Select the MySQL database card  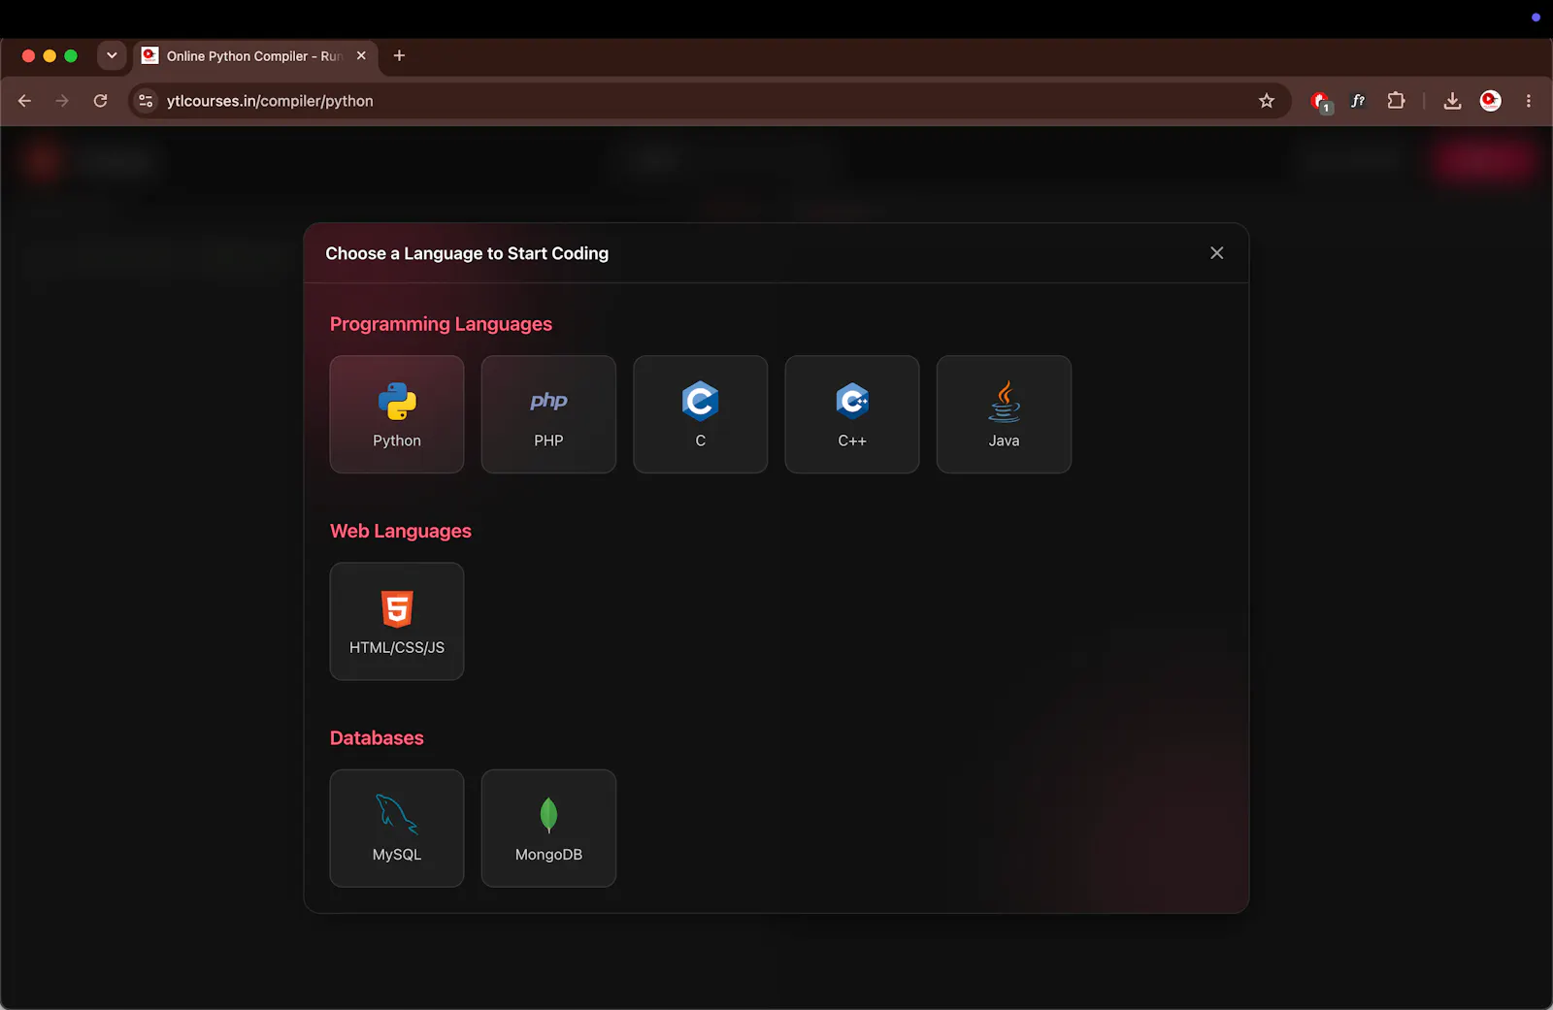397,829
